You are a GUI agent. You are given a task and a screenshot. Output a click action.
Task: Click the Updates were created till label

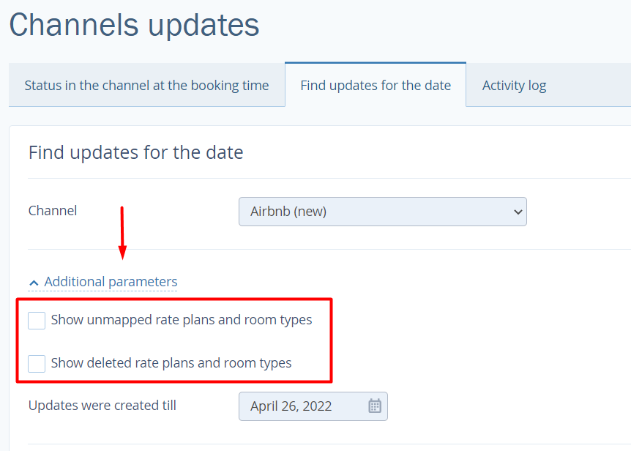102,406
